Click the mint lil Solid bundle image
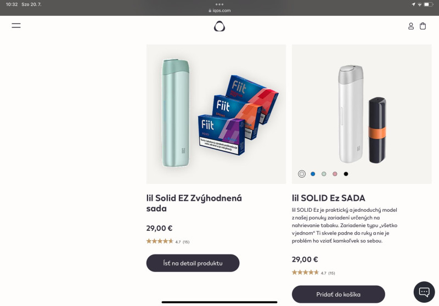The width and height of the screenshot is (439, 306). (x=216, y=114)
